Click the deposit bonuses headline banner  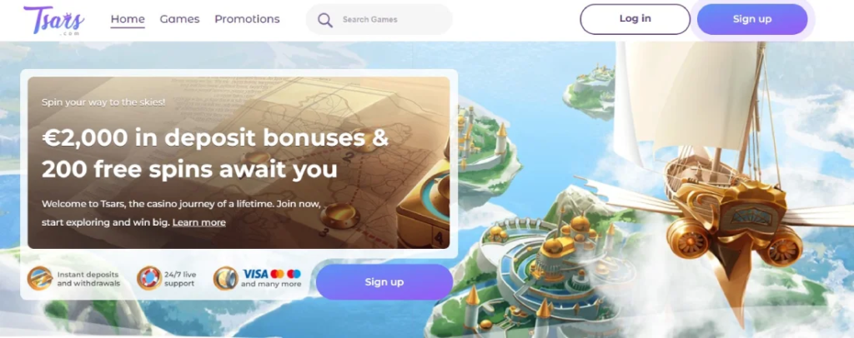239,162
